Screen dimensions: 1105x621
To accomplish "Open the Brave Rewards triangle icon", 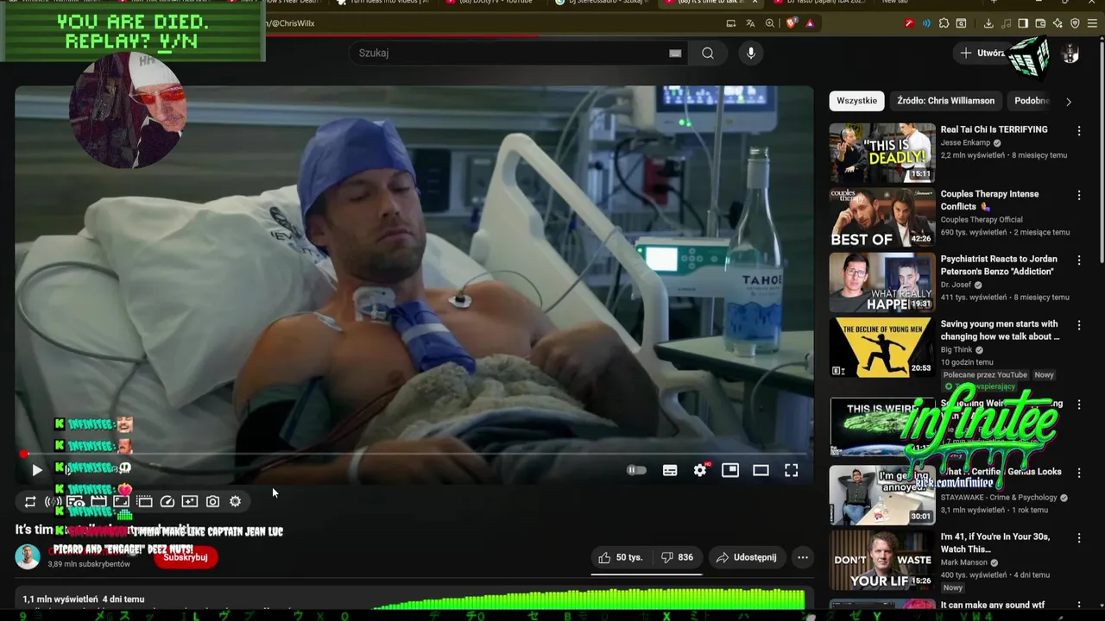I will (x=810, y=23).
